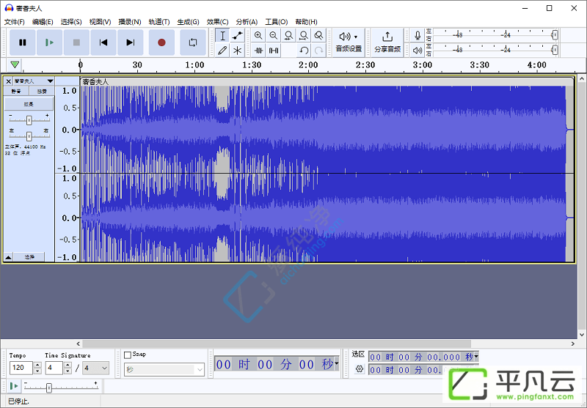Image resolution: width=587 pixels, height=408 pixels.
Task: Click the Zoom Out magnifier
Action: click(273, 35)
